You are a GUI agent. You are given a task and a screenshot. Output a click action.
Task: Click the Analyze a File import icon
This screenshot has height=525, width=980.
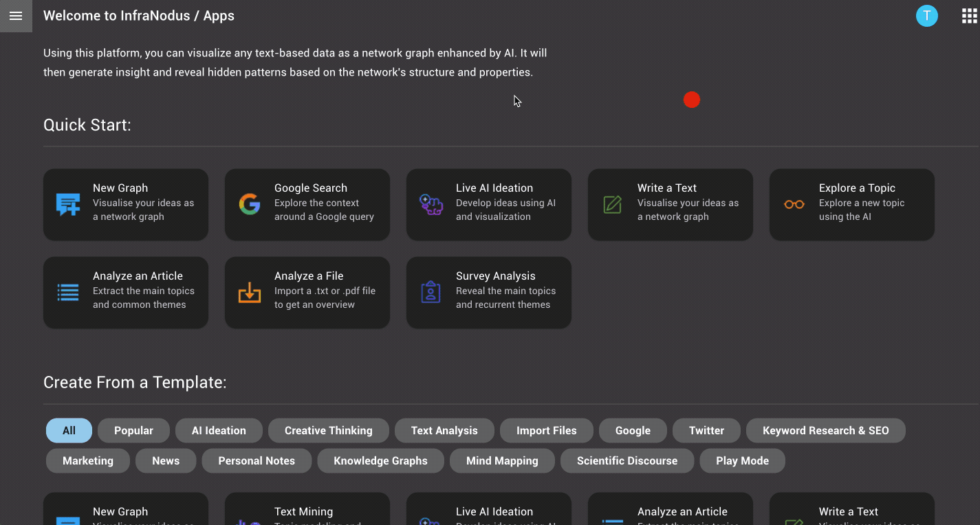coord(250,293)
